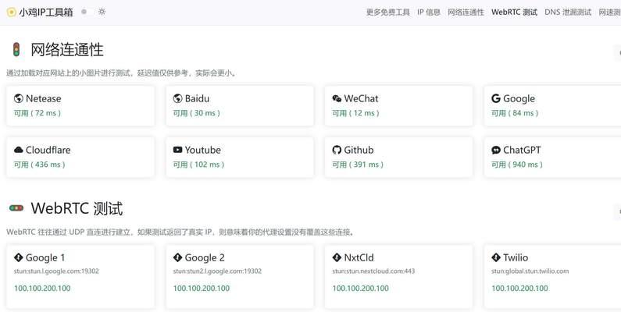Click stun:stun.nextcloud.com:443 address text
Image resolution: width=621 pixels, height=312 pixels.
pyautogui.click(x=373, y=271)
